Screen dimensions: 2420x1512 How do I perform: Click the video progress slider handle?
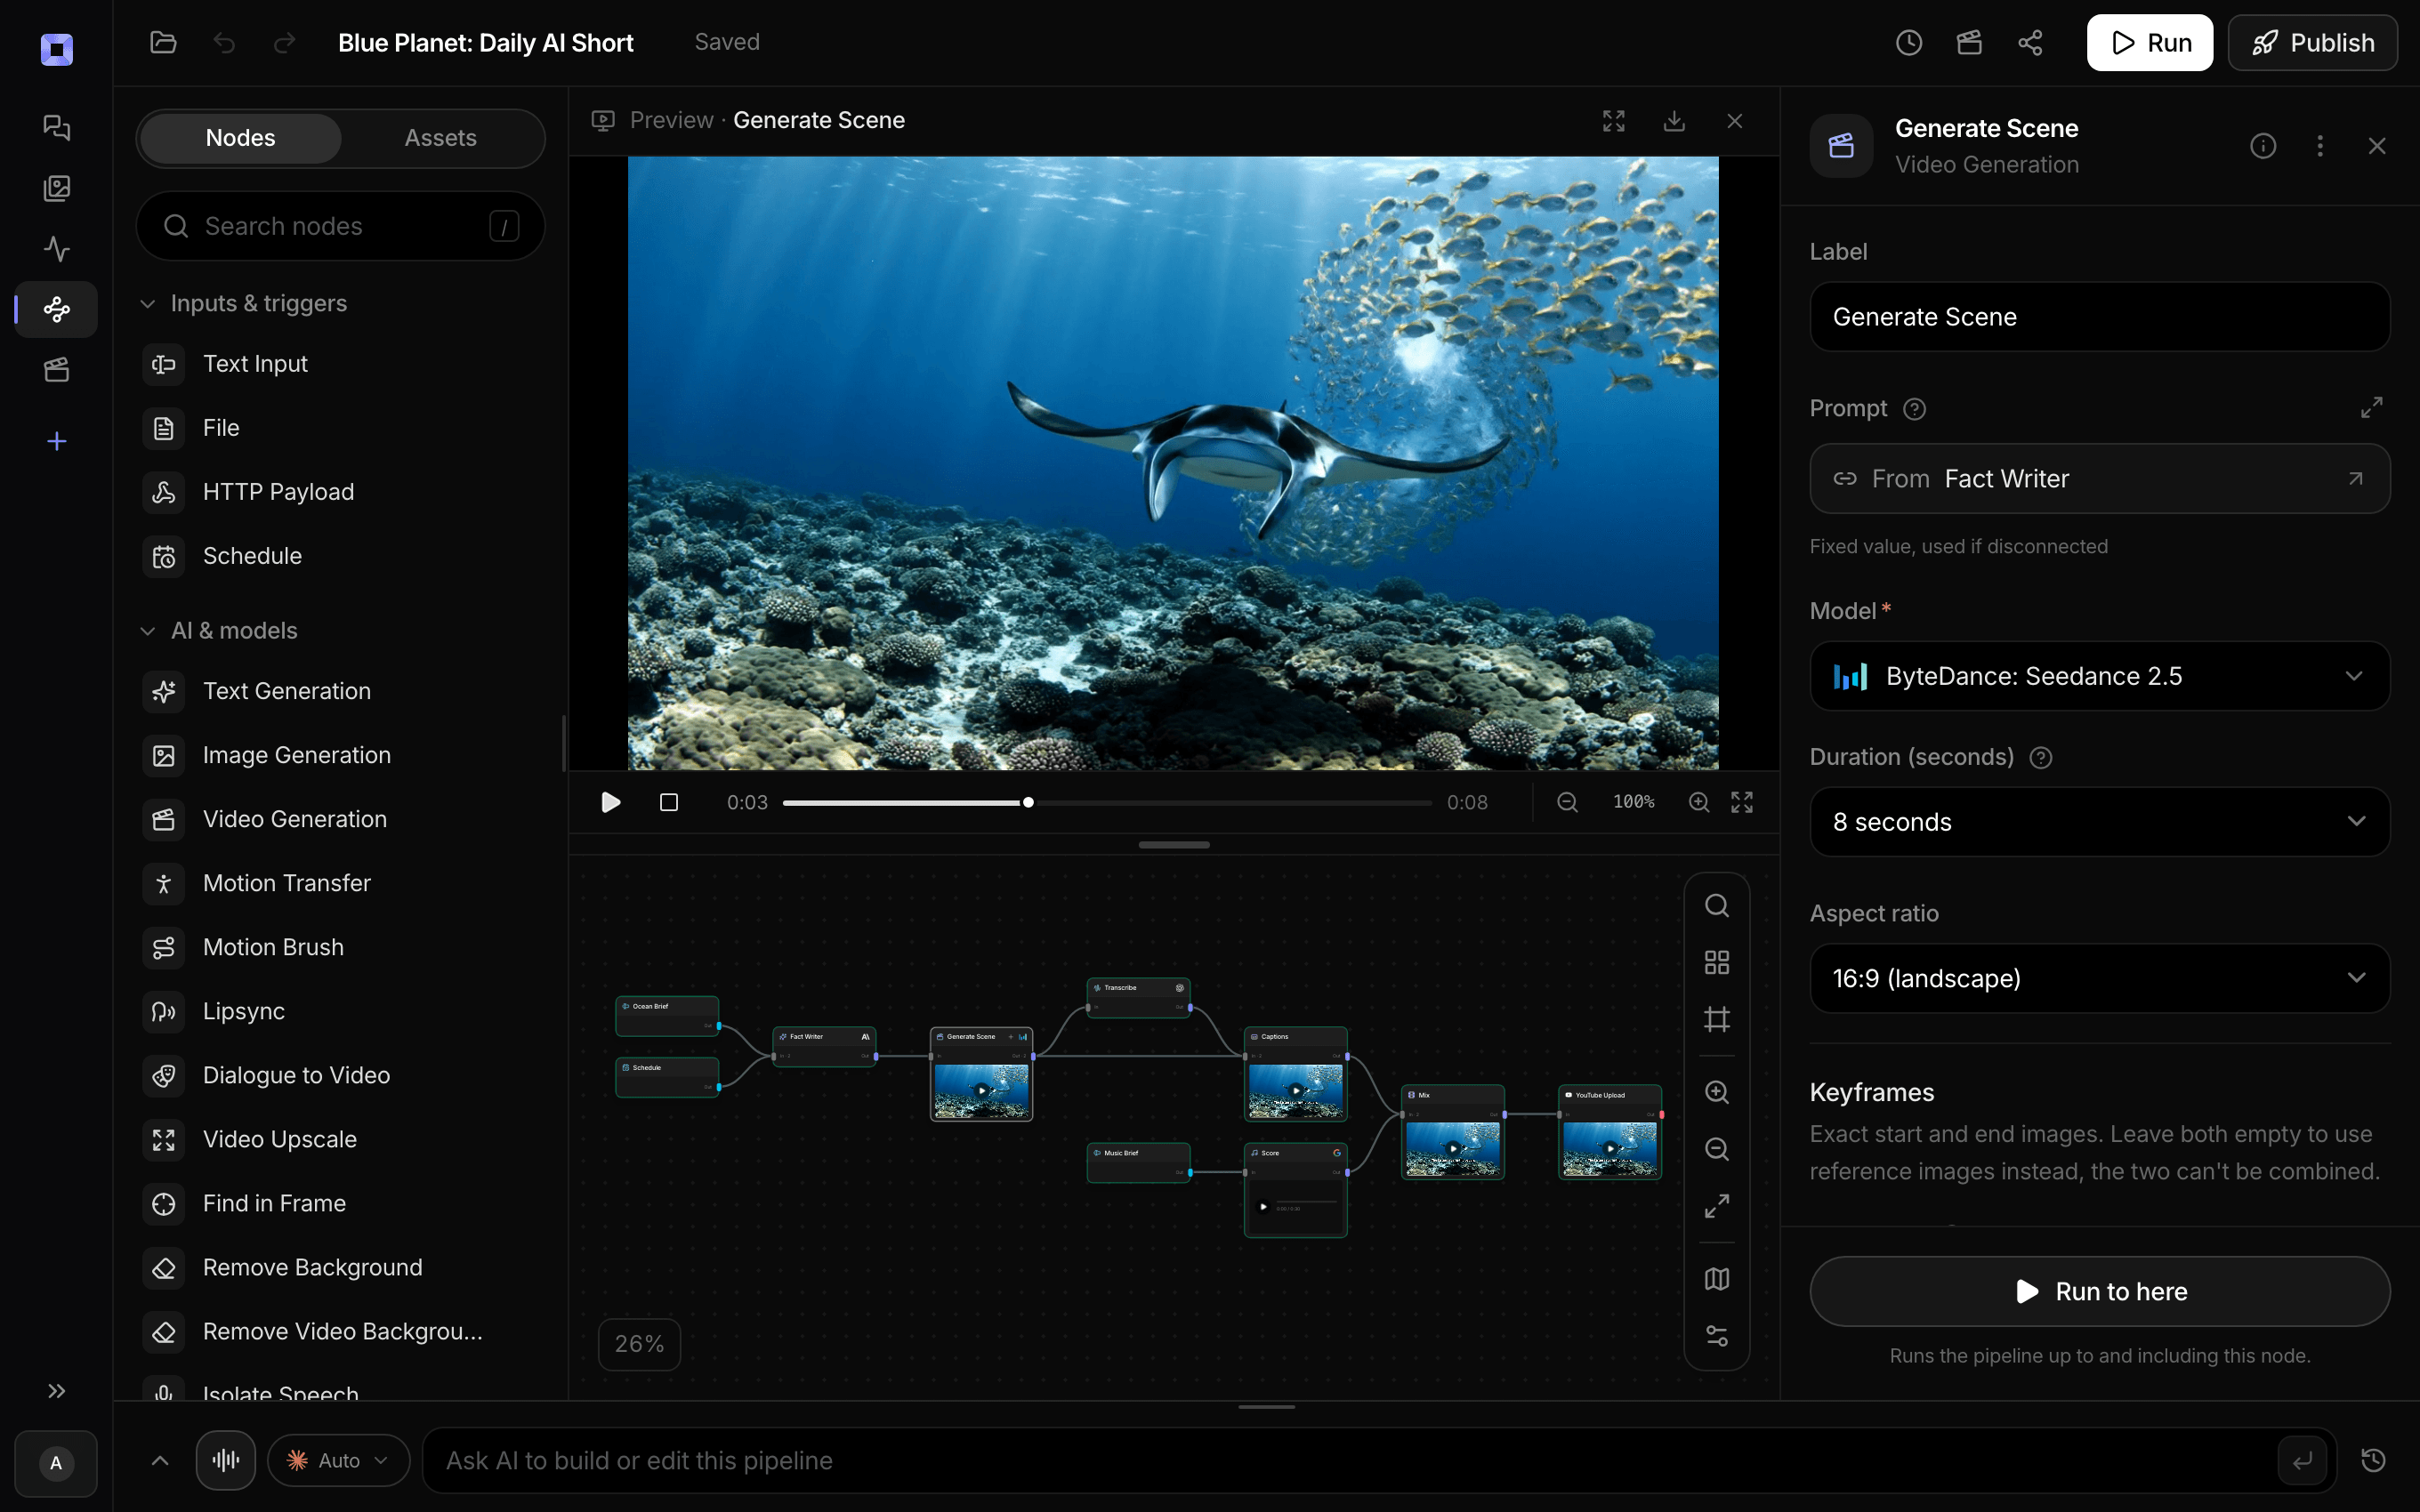point(1028,802)
